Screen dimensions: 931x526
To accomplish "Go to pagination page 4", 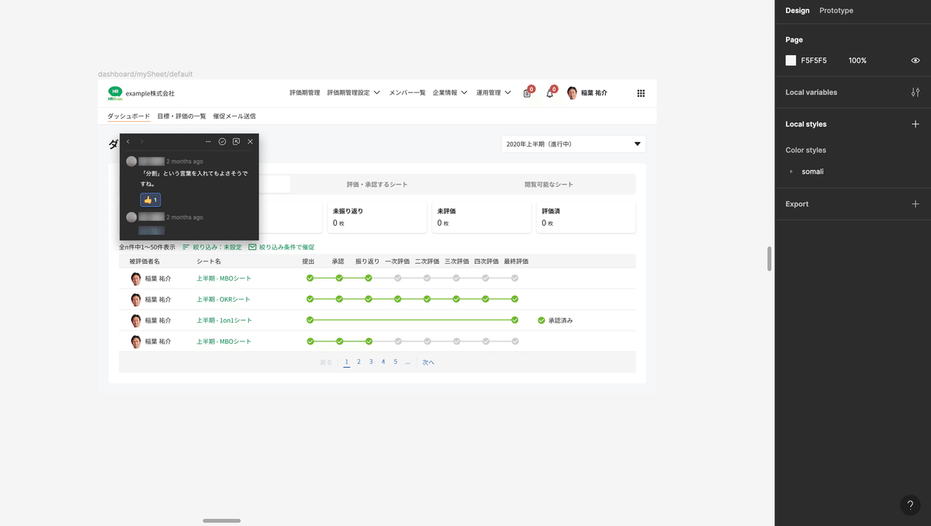I will click(383, 362).
